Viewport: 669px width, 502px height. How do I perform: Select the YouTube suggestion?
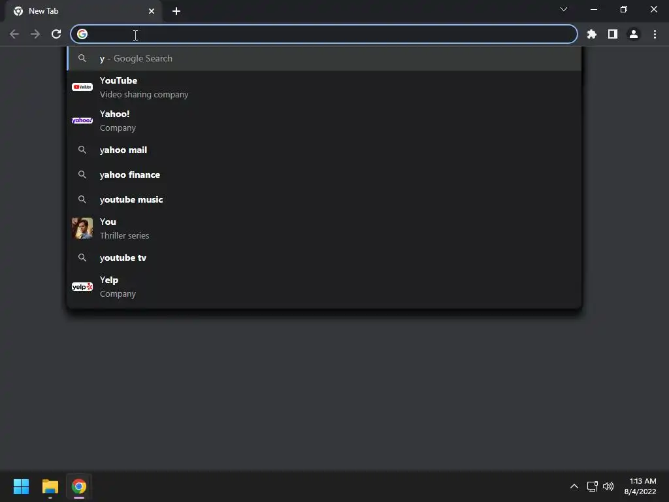coord(324,87)
